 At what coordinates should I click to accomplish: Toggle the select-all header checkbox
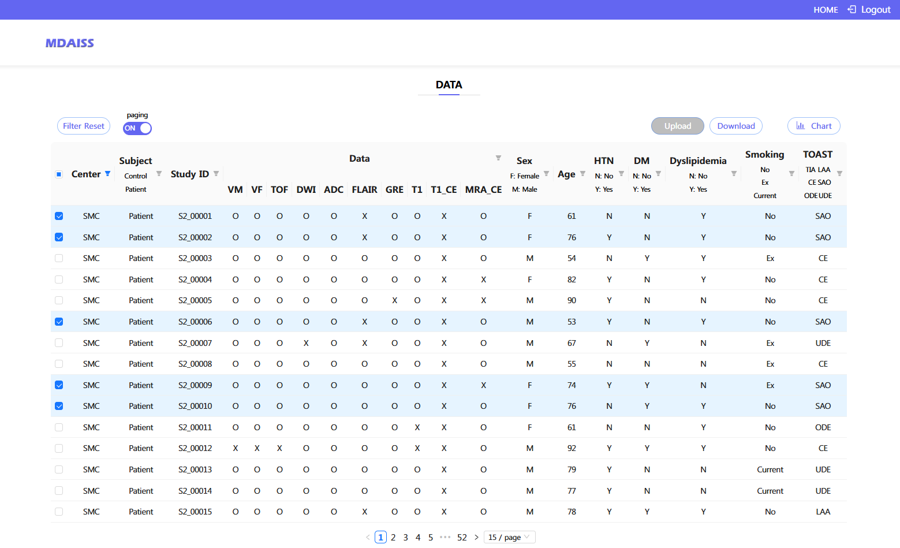(59, 174)
